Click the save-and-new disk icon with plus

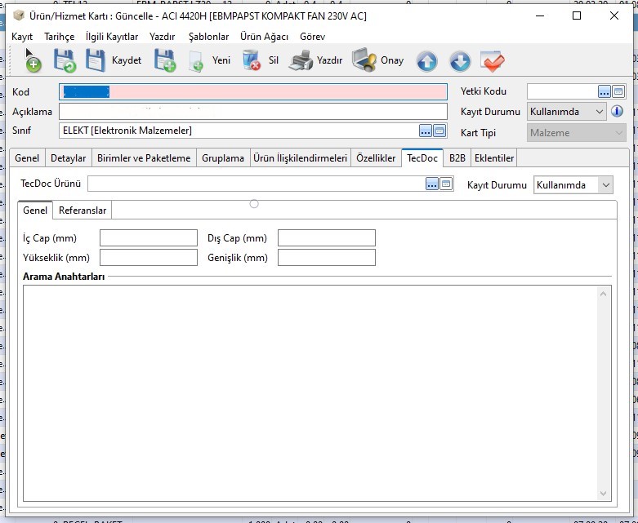click(165, 60)
